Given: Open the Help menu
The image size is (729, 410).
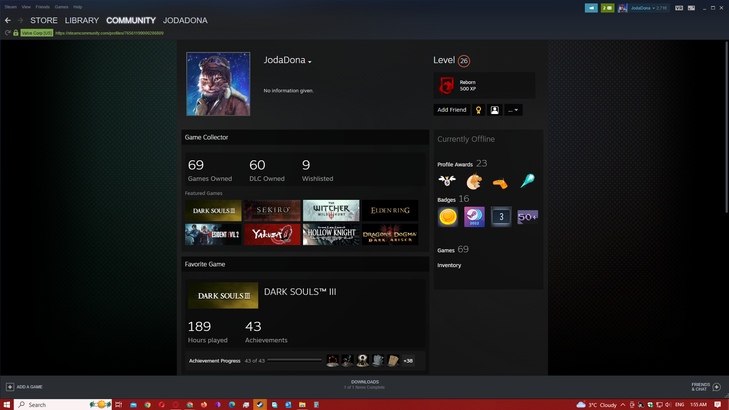Looking at the screenshot, I should (x=78, y=7).
